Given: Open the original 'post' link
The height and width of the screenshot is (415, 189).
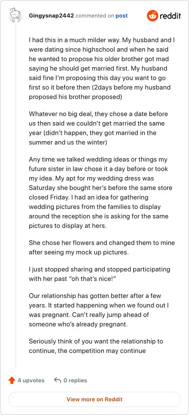Looking at the screenshot, I should [121, 16].
